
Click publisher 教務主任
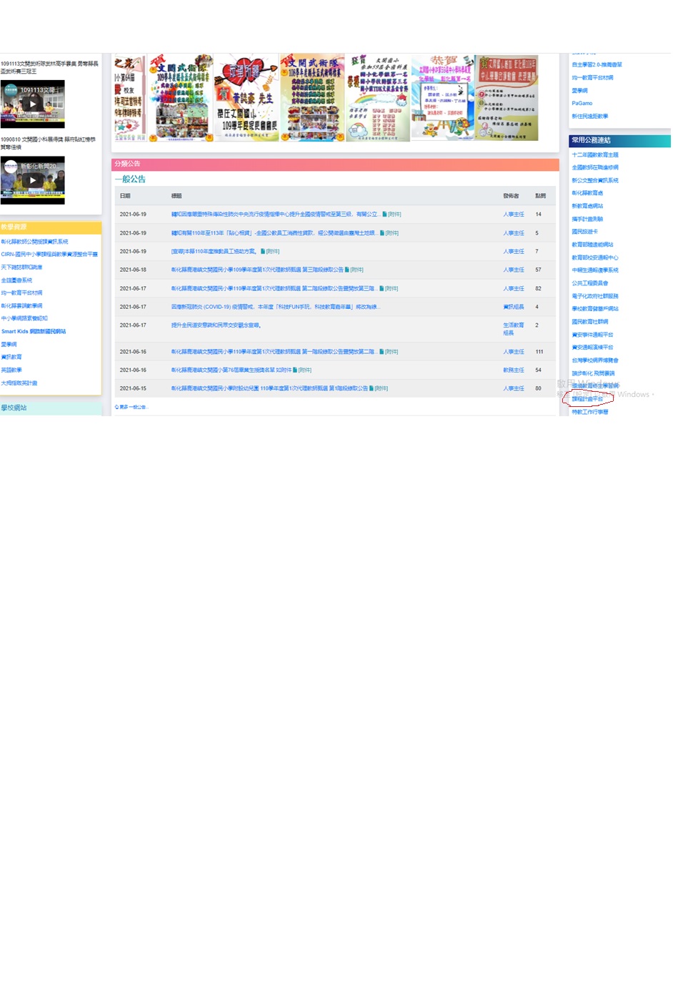tap(514, 370)
